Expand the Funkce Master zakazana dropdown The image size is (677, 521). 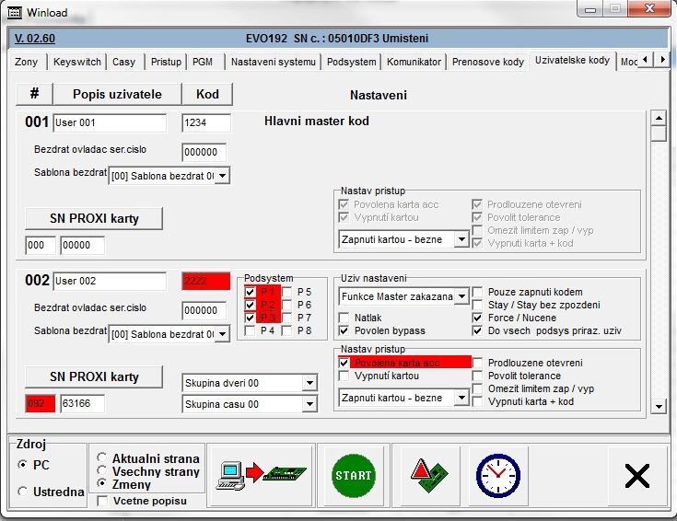pyautogui.click(x=461, y=297)
